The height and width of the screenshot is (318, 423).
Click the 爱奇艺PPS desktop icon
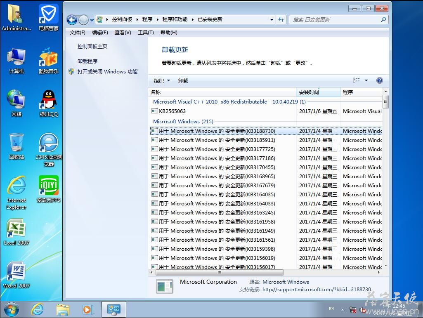click(49, 189)
